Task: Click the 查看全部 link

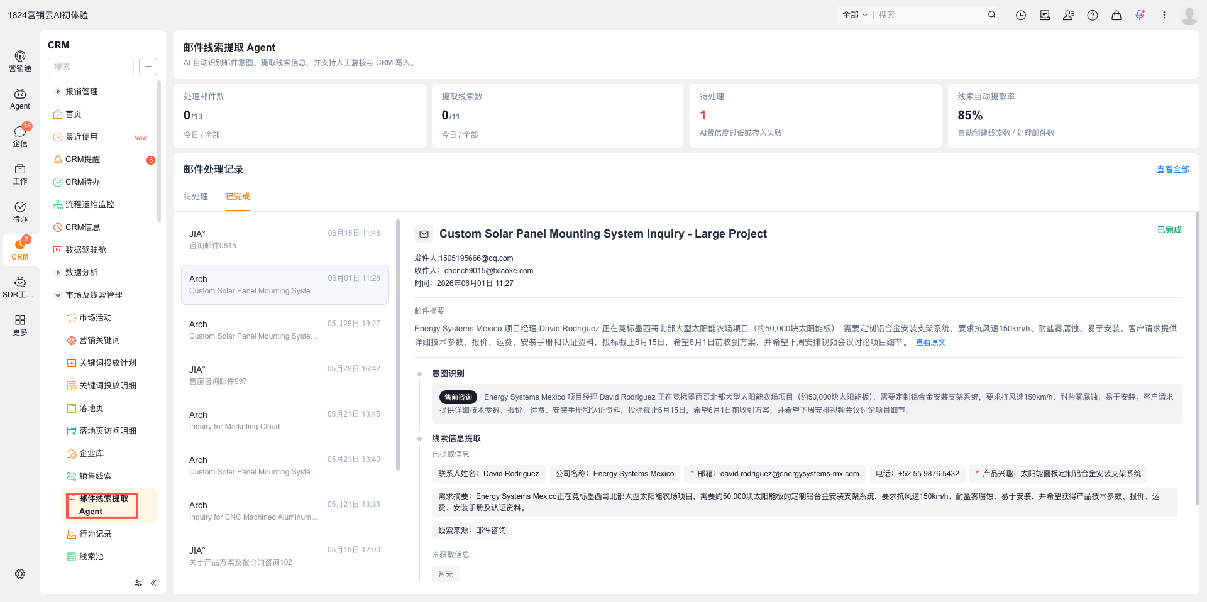Action: (x=1172, y=170)
